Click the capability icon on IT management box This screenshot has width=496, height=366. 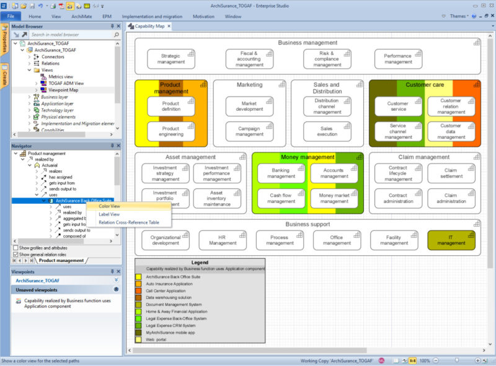471,235
